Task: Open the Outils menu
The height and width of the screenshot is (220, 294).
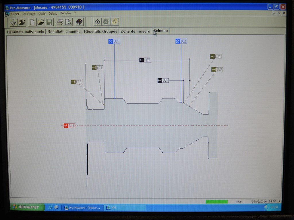Action: pyautogui.click(x=42, y=13)
